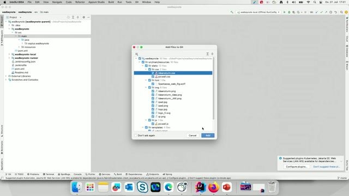The image size is (349, 196).
Task: Collapse the img folder in the dialog
Action: click(x=146, y=88)
